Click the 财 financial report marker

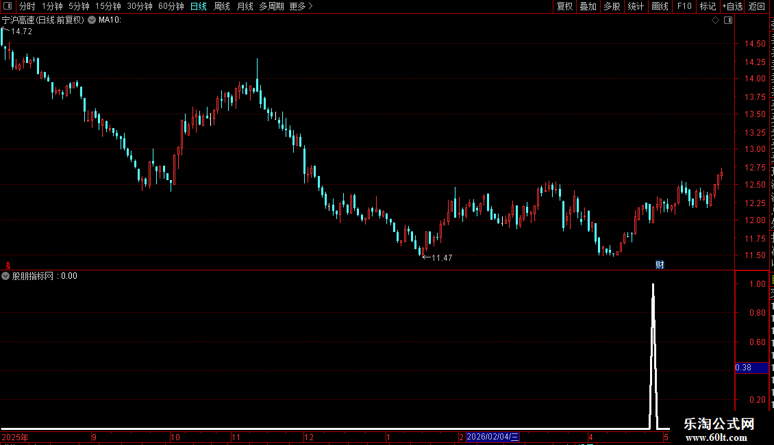click(x=660, y=265)
